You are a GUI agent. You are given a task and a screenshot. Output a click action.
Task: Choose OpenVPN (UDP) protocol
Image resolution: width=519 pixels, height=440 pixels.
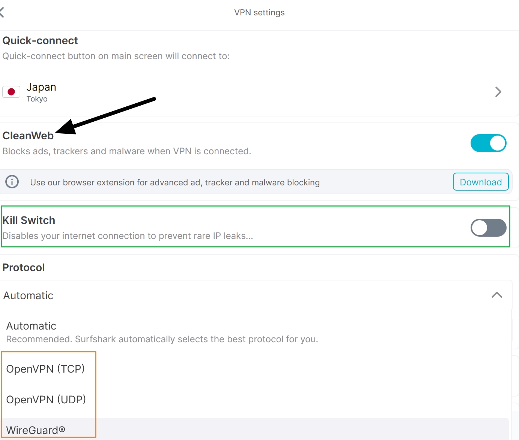46,400
